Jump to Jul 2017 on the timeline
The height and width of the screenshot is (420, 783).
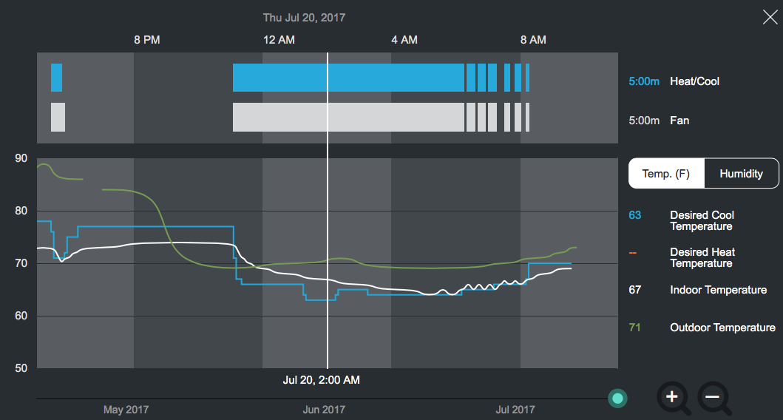[515, 409]
